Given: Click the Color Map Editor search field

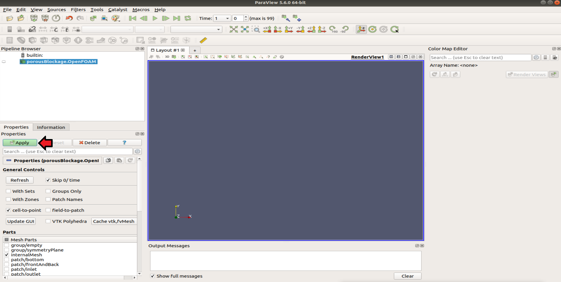Looking at the screenshot, I should [480, 57].
